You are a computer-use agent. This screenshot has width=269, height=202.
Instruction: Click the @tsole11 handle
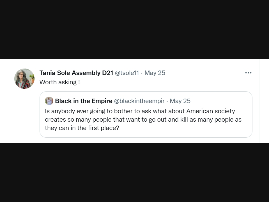pos(127,73)
